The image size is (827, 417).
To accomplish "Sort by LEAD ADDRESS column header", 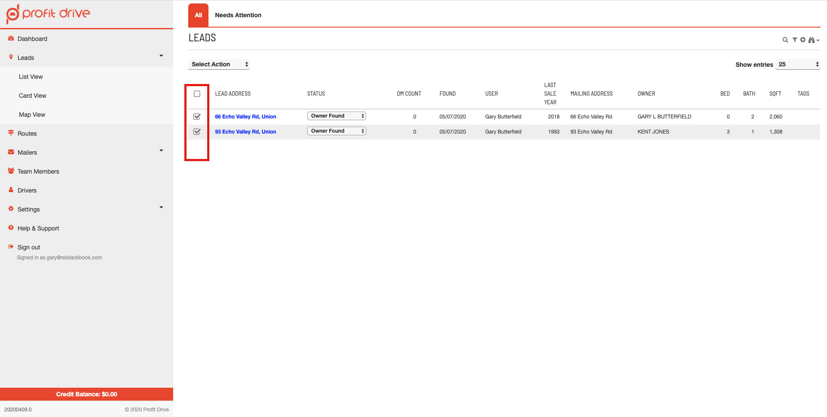I will pyautogui.click(x=233, y=93).
